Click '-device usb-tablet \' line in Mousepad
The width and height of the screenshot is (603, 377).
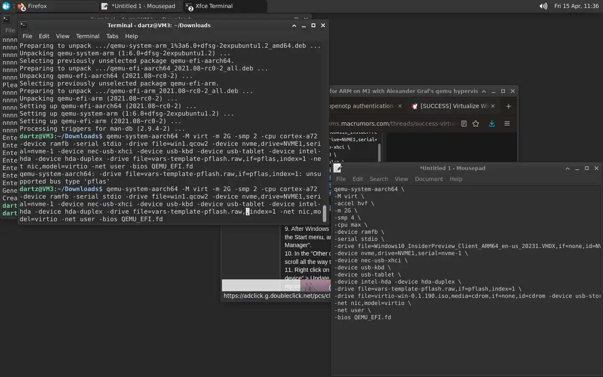[367, 274]
